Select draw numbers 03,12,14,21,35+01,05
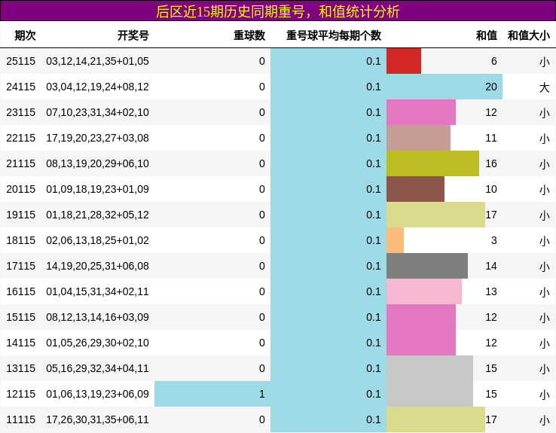Image resolution: width=556 pixels, height=433 pixels. tap(97, 61)
